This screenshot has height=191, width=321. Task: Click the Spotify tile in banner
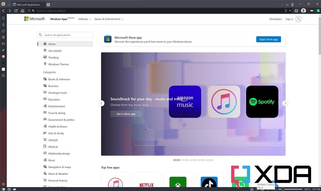tap(262, 101)
